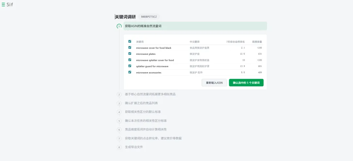Sort by the '周搜索量' column header
The width and height of the screenshot is (353, 161).
[257, 42]
